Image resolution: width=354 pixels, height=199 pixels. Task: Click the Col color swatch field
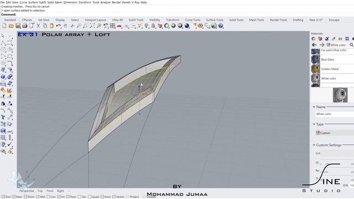(x=337, y=153)
